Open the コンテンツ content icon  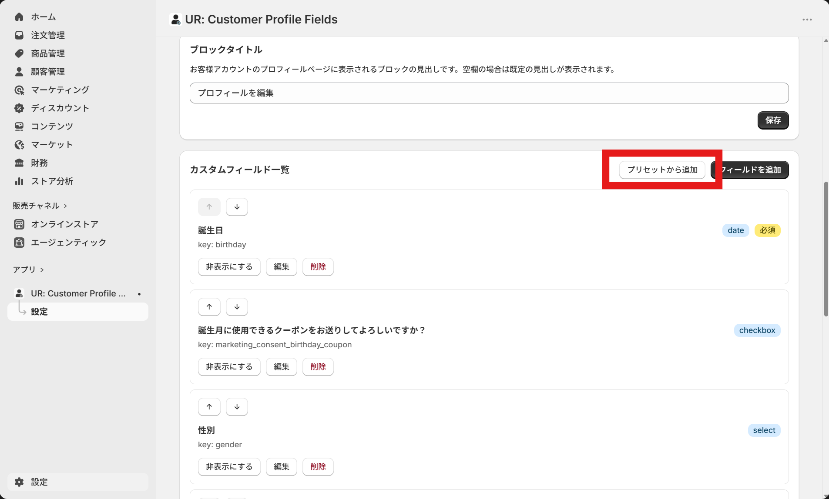tap(19, 126)
